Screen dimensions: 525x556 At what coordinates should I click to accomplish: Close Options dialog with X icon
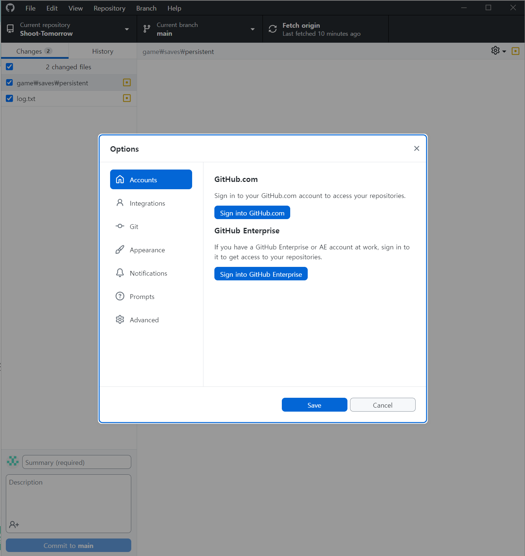[x=417, y=148]
